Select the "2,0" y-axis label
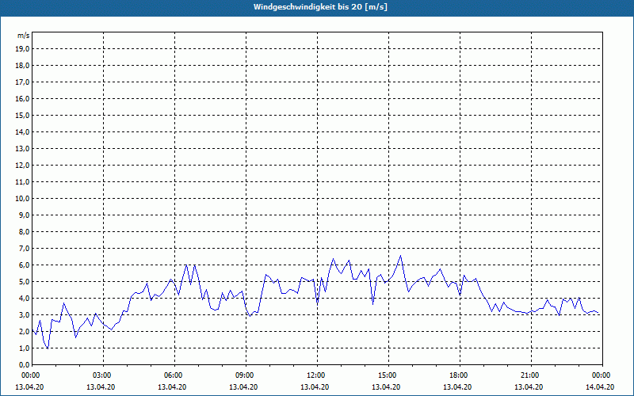The height and width of the screenshot is (396, 634). coord(24,332)
